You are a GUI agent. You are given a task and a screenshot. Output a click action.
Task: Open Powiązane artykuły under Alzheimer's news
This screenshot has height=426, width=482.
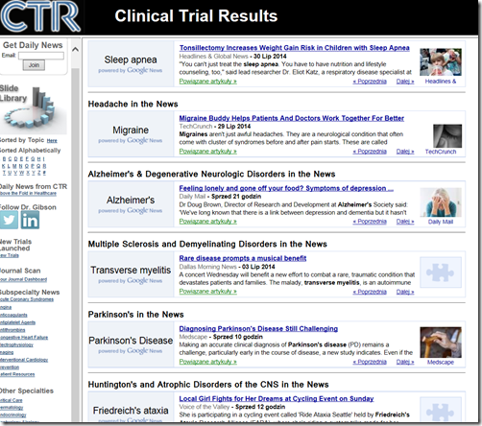[207, 222]
